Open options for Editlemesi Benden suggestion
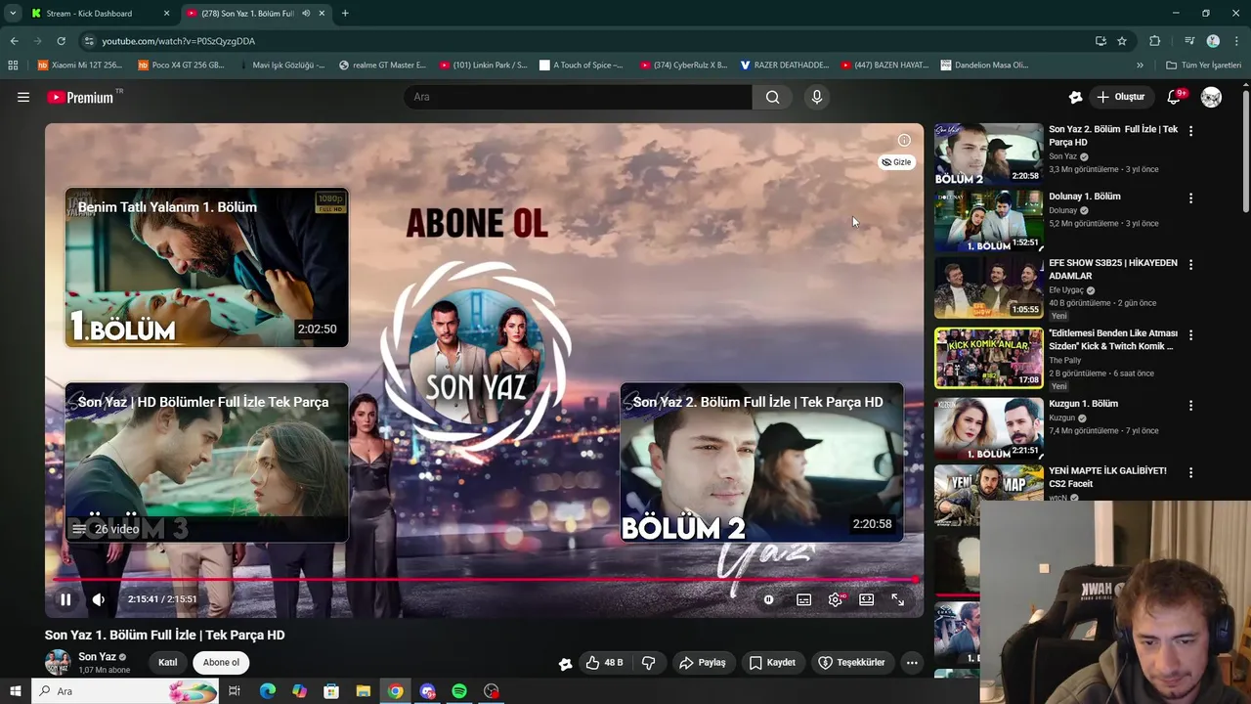 [x=1190, y=334]
